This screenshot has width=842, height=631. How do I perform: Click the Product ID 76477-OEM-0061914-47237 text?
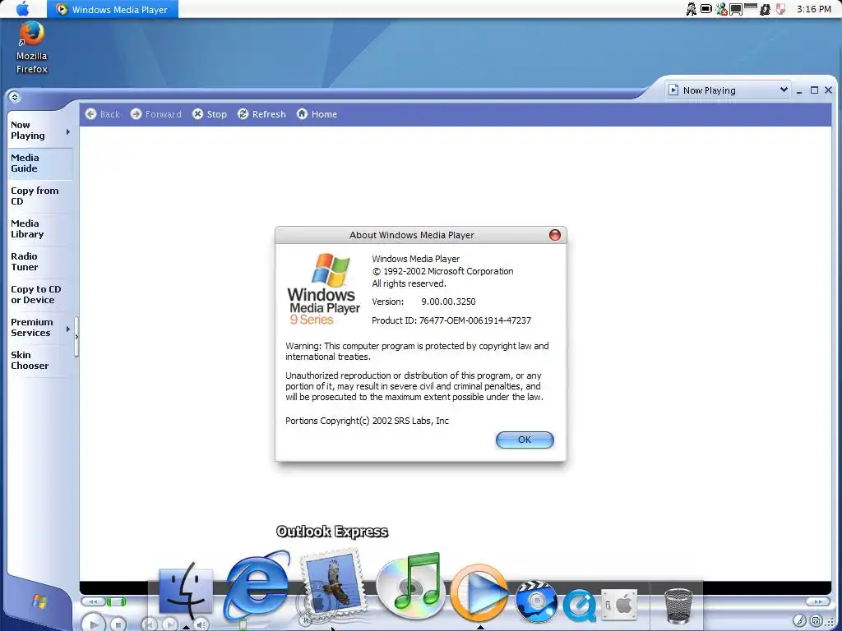(x=451, y=320)
